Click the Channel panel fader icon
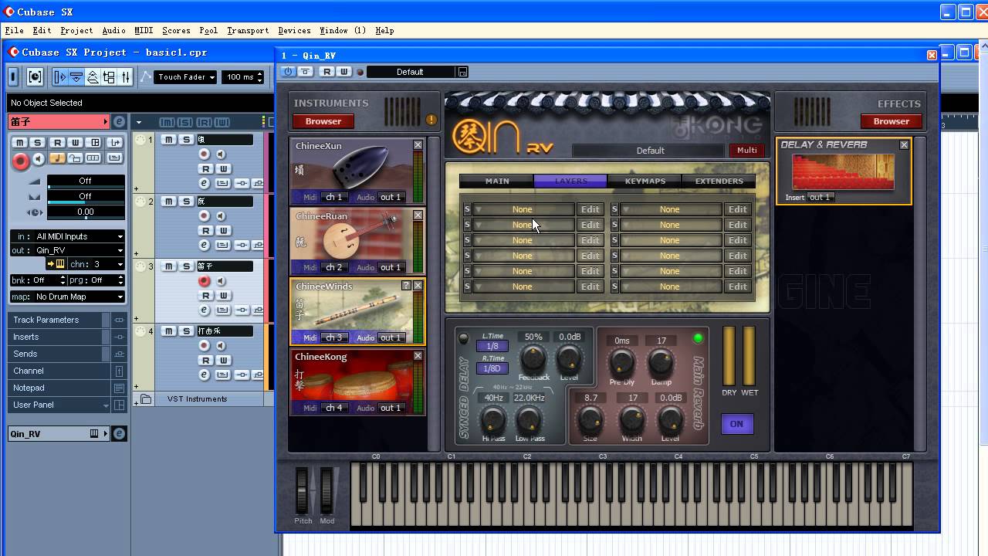988x556 pixels. [x=119, y=371]
